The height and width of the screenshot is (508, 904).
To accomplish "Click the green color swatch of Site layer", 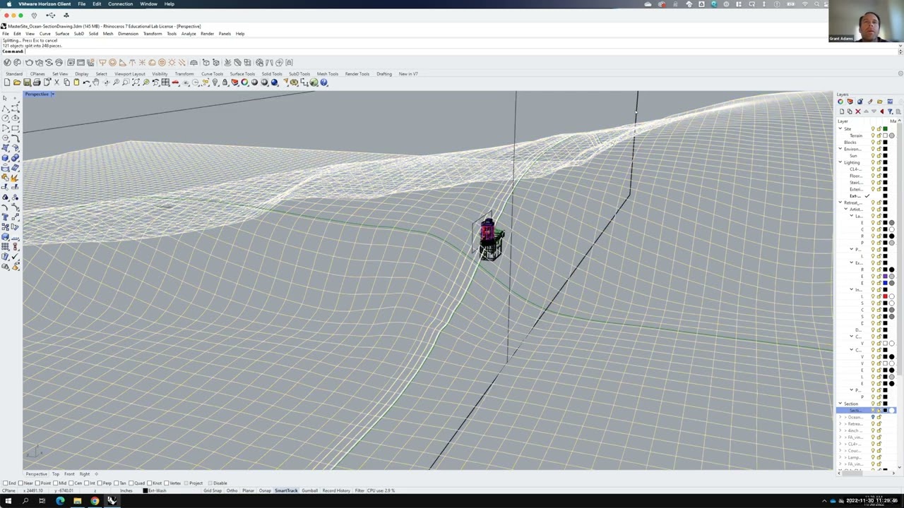I will [x=885, y=128].
